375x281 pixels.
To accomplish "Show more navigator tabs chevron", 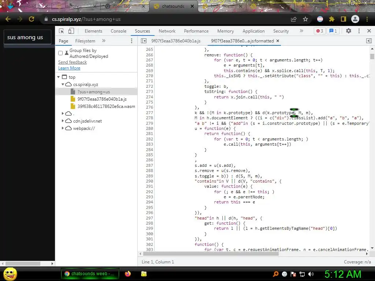I will [x=104, y=41].
